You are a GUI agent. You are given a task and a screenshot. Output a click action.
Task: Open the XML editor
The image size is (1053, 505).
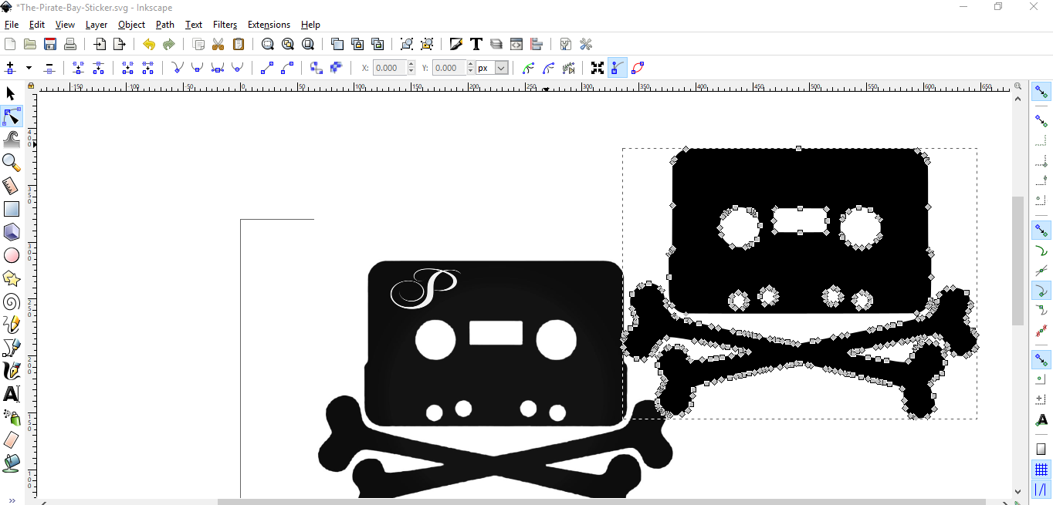point(516,44)
